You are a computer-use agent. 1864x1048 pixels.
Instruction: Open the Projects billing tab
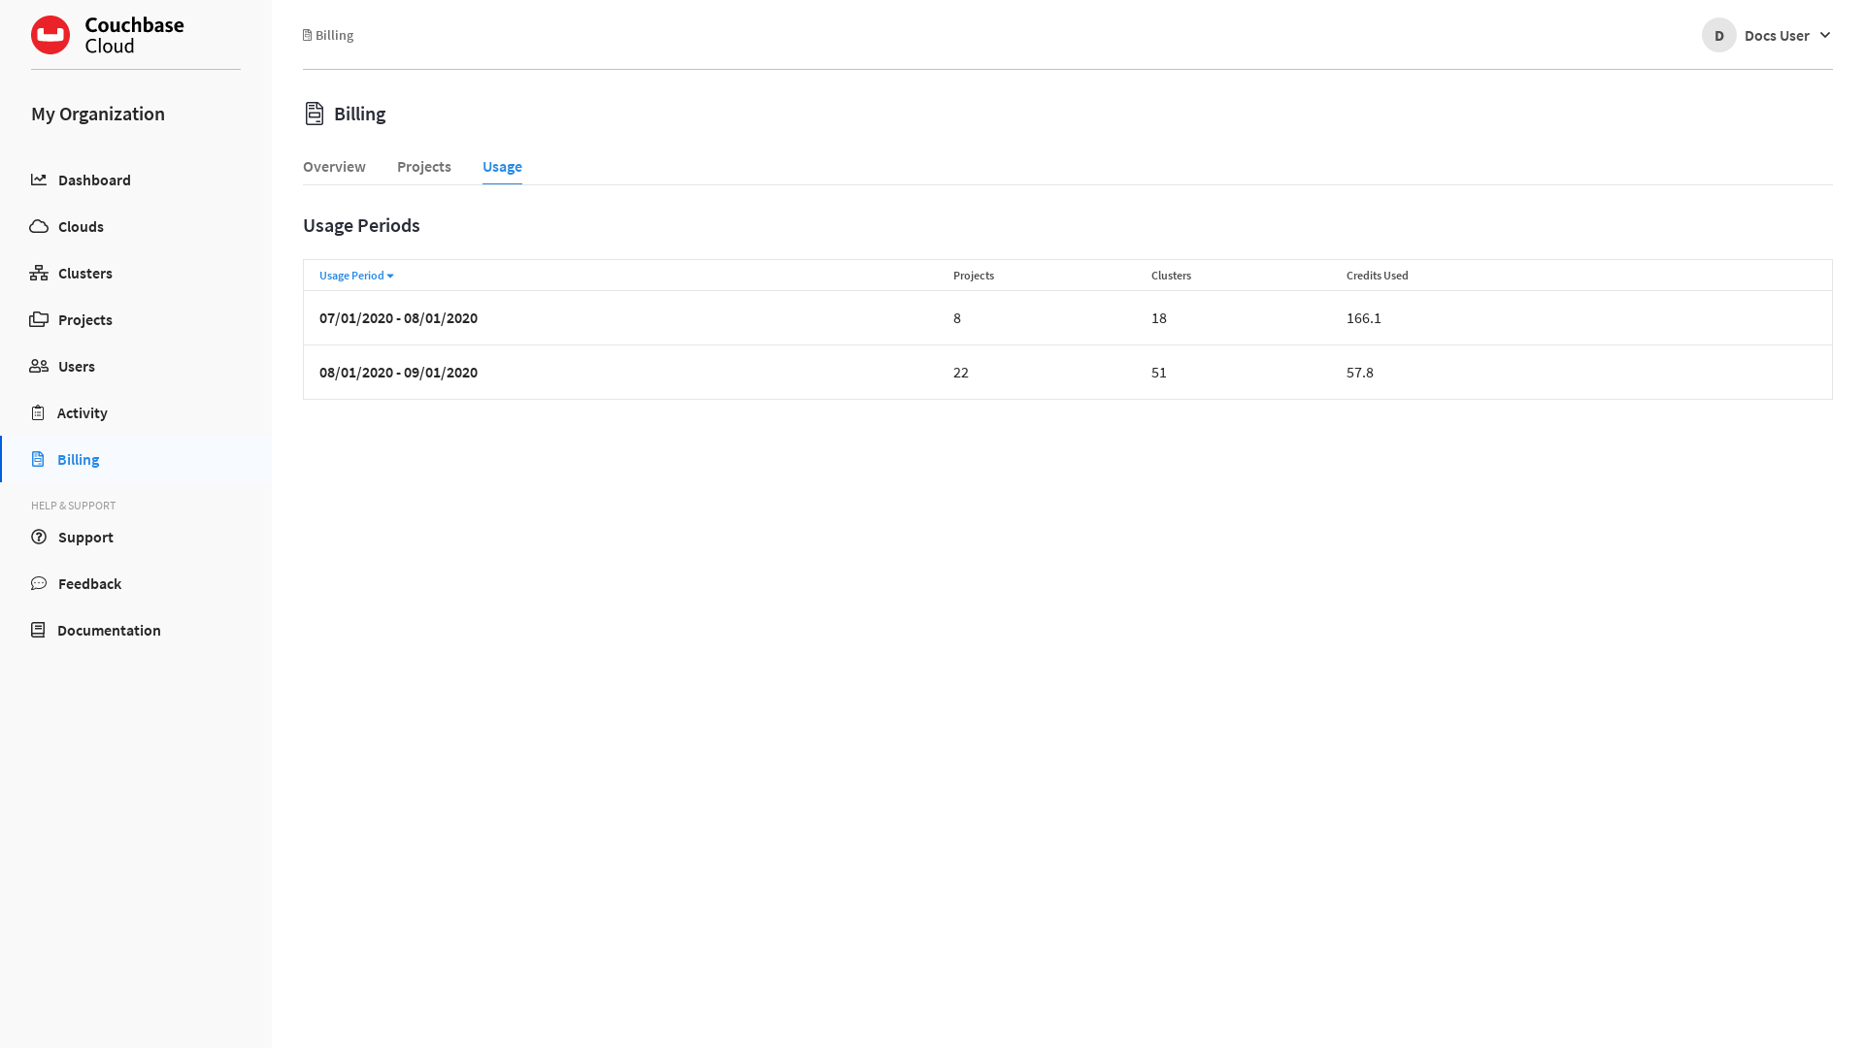(x=423, y=166)
